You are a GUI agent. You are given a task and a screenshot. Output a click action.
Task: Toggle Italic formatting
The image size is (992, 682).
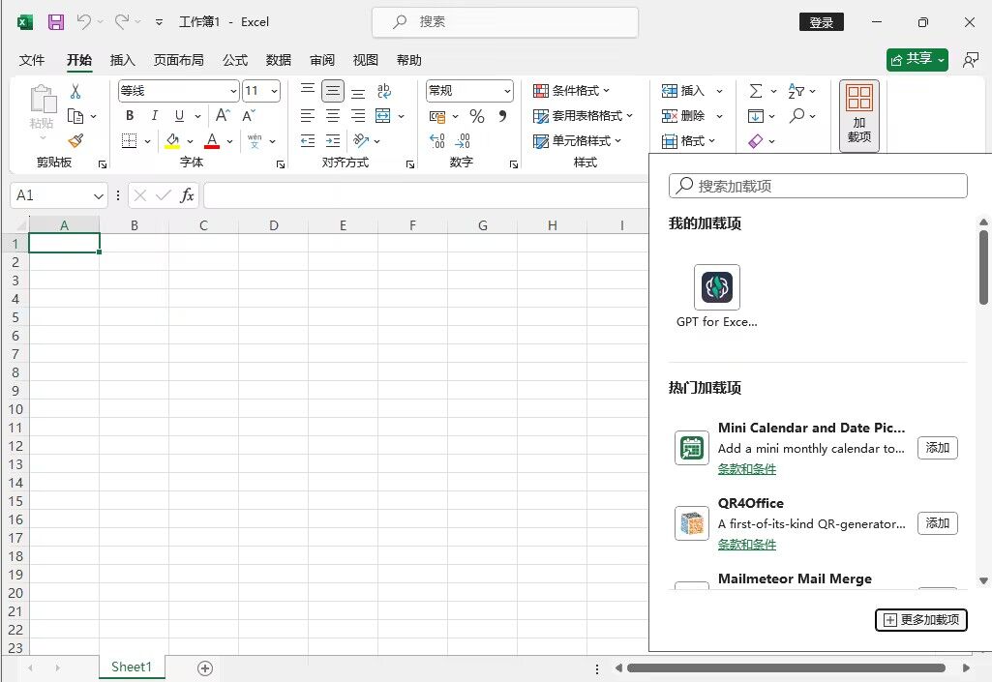(155, 116)
